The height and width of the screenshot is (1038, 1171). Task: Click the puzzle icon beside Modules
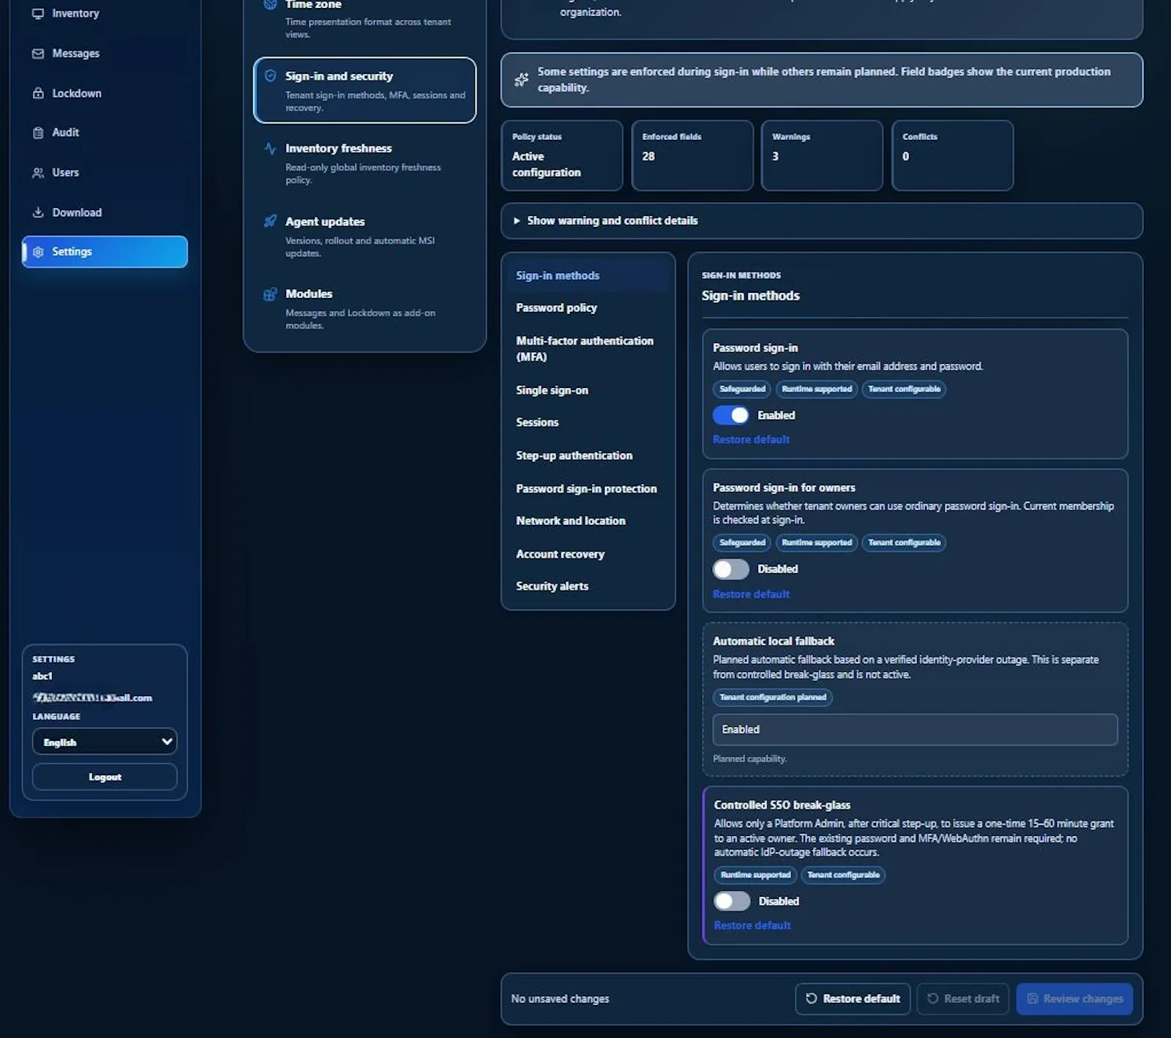point(270,294)
